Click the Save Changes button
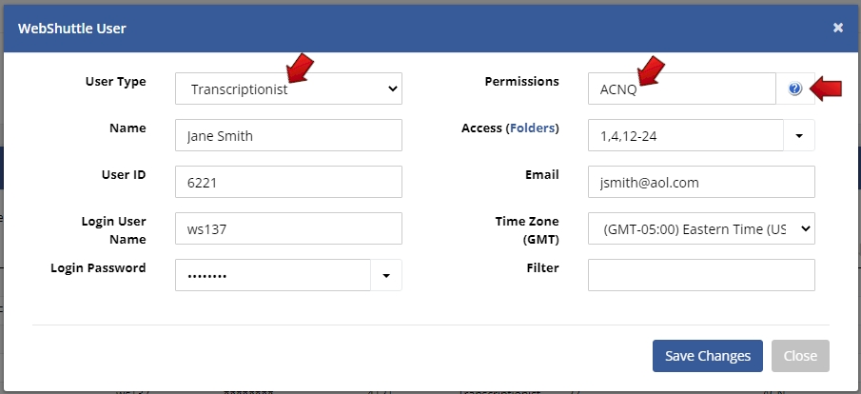 pos(708,356)
